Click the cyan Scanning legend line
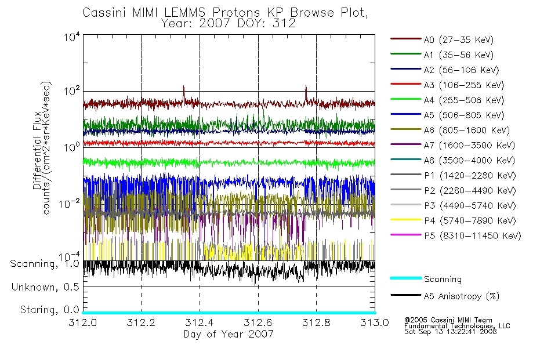Image resolution: width=551 pixels, height=348 pixels. 405,278
